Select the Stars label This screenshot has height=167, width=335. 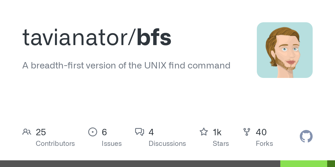[221, 144]
